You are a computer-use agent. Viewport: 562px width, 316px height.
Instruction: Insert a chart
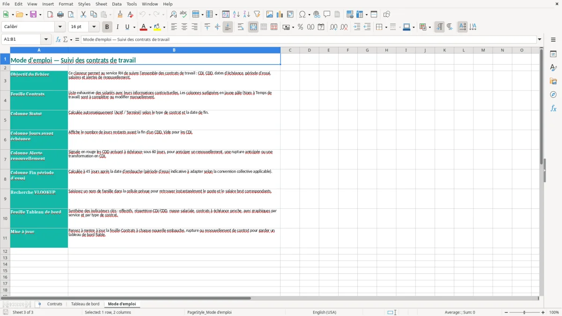(280, 15)
